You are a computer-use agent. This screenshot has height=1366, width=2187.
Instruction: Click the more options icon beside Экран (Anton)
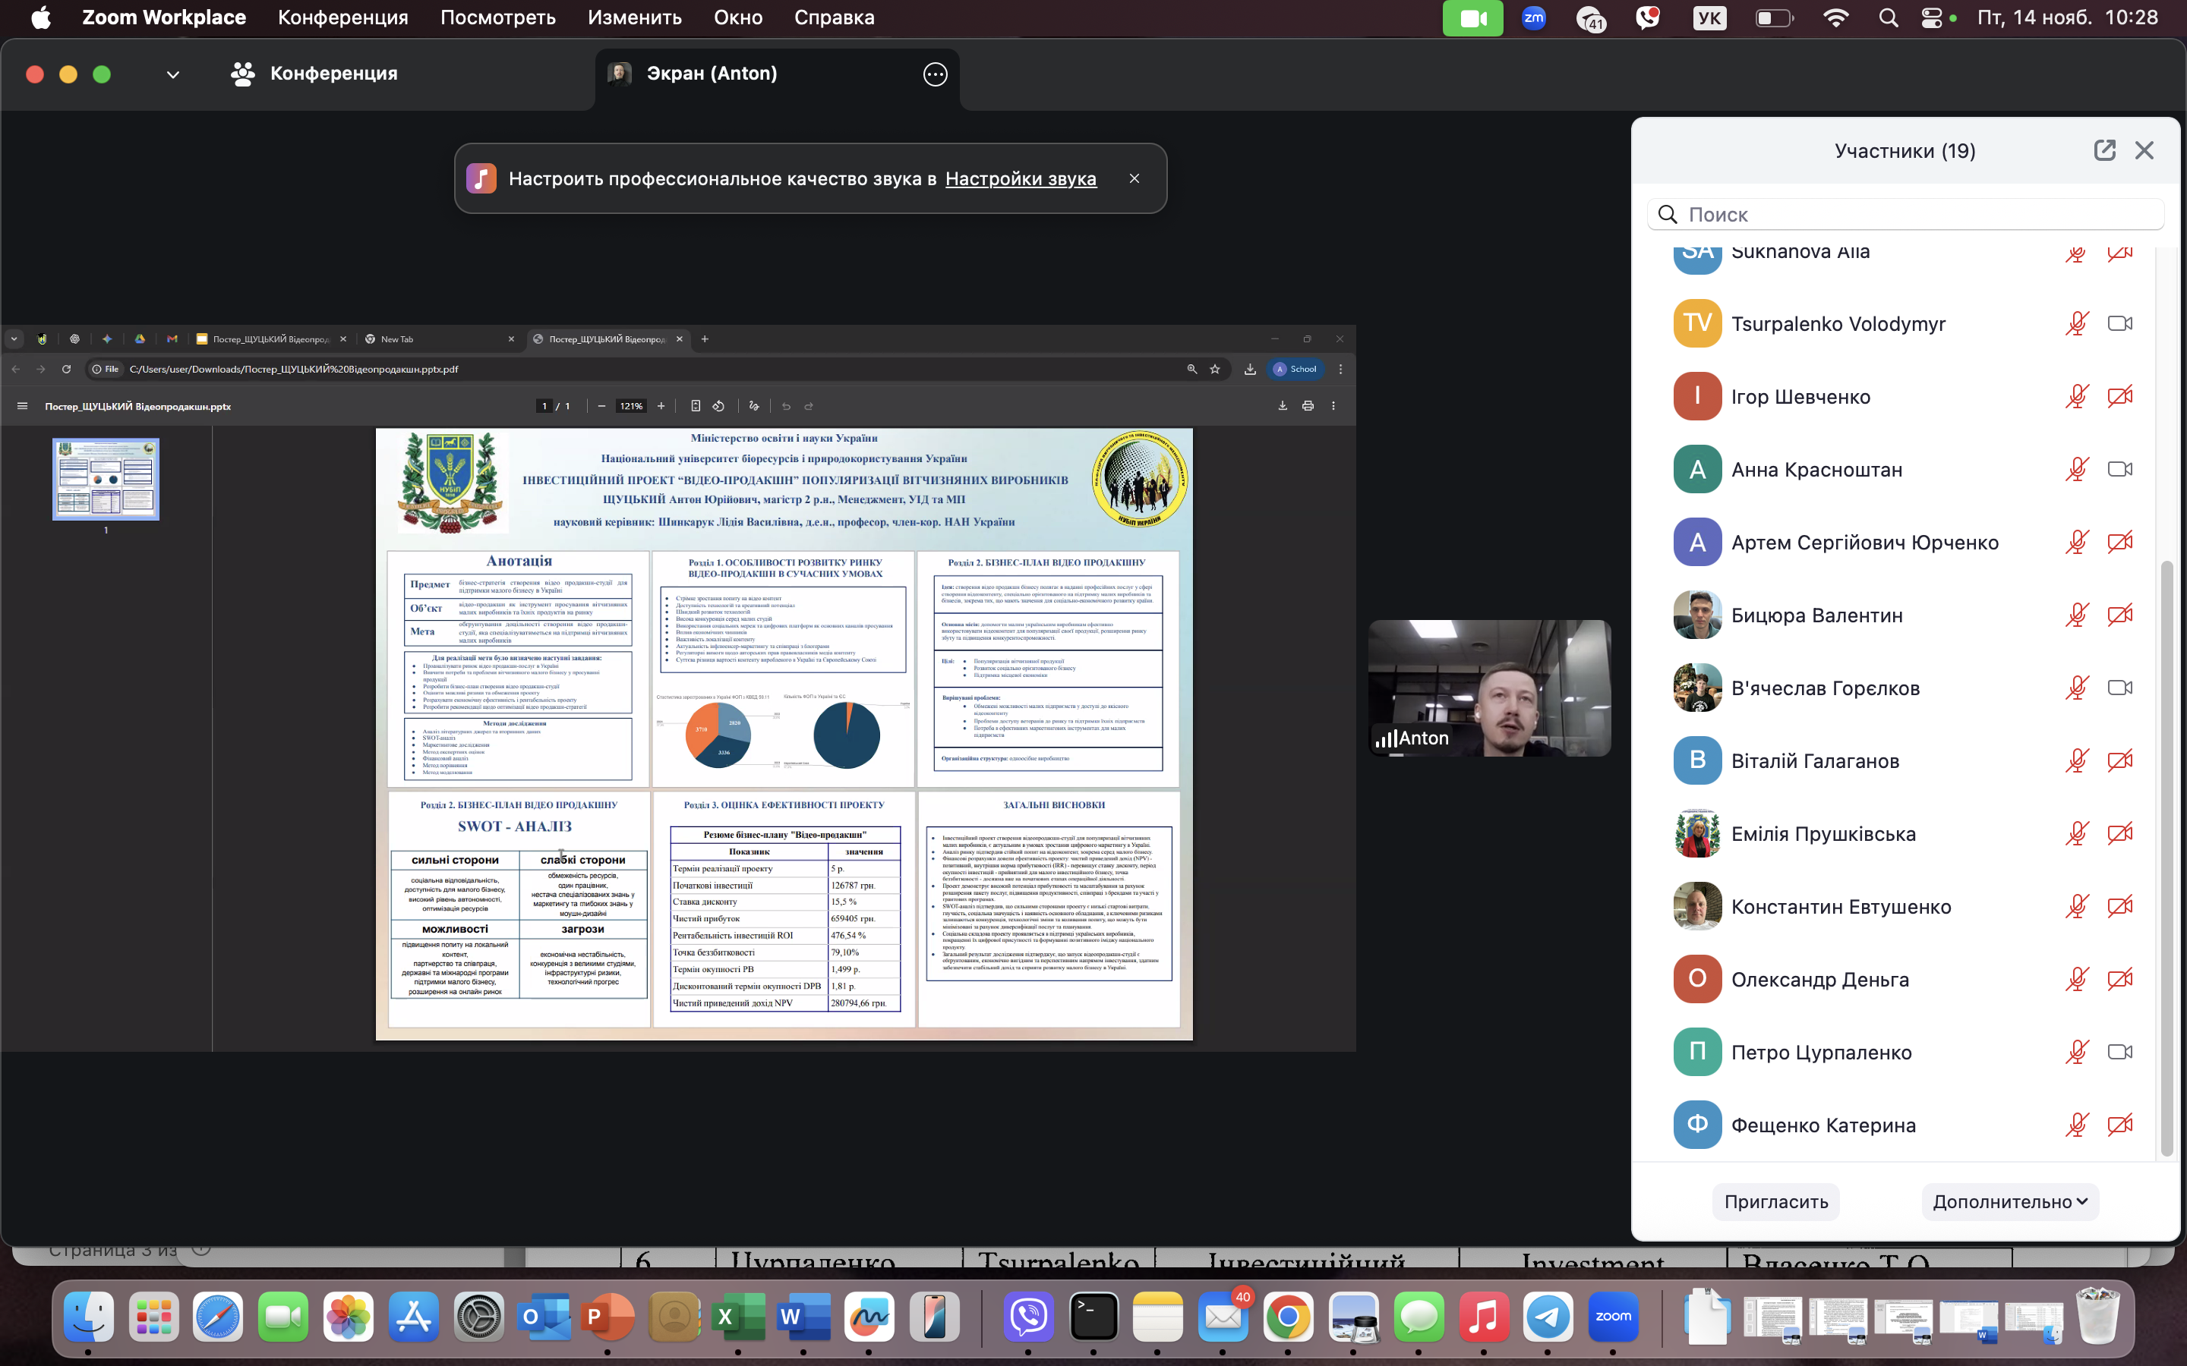click(936, 74)
